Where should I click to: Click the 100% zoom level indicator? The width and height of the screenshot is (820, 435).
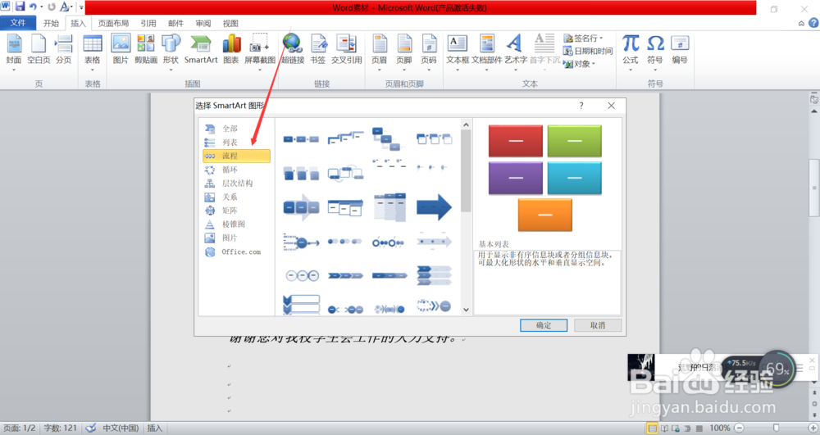point(720,428)
